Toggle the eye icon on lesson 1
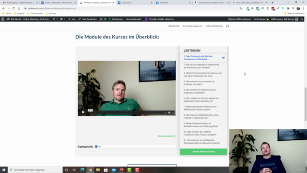The image size is (307, 173). click(x=224, y=58)
